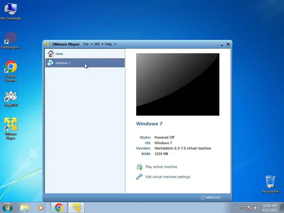Switch to Chrome on the taskbar

tap(59, 207)
